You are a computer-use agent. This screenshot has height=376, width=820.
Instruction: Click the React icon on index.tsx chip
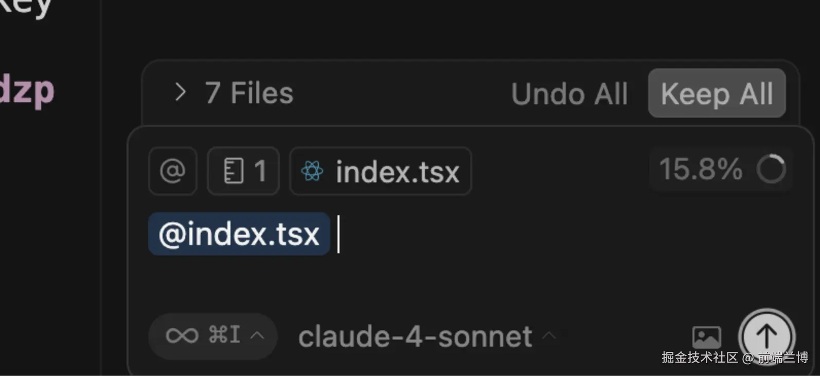point(312,171)
